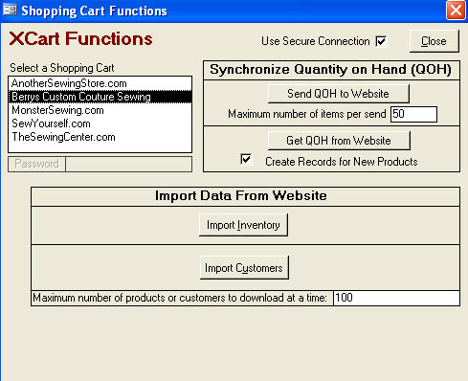Uncheck Create Records for New Products

pyautogui.click(x=246, y=159)
